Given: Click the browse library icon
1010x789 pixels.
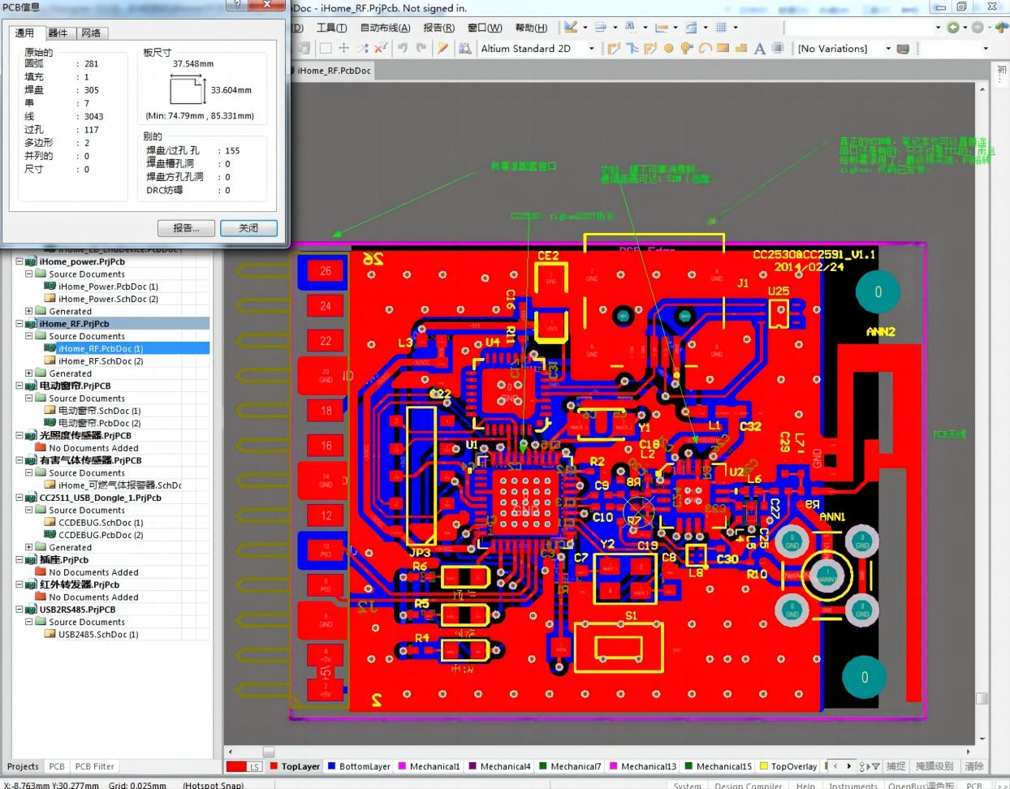Looking at the screenshot, I should coord(465,49).
